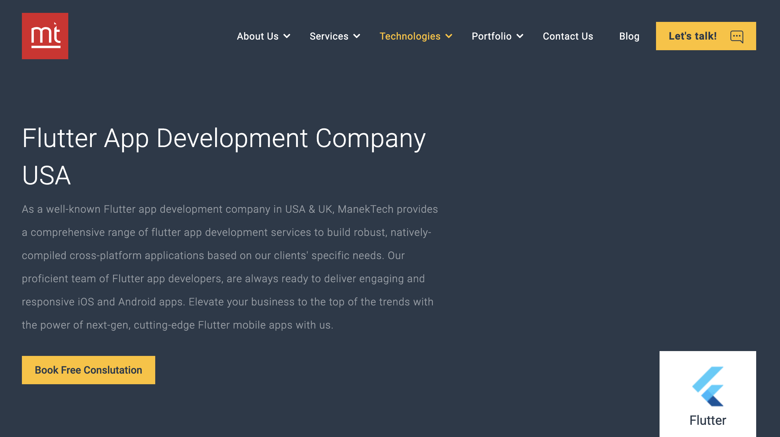
Task: Click the paragraph line starting 'As a well-known Flutter'
Action: [230, 209]
